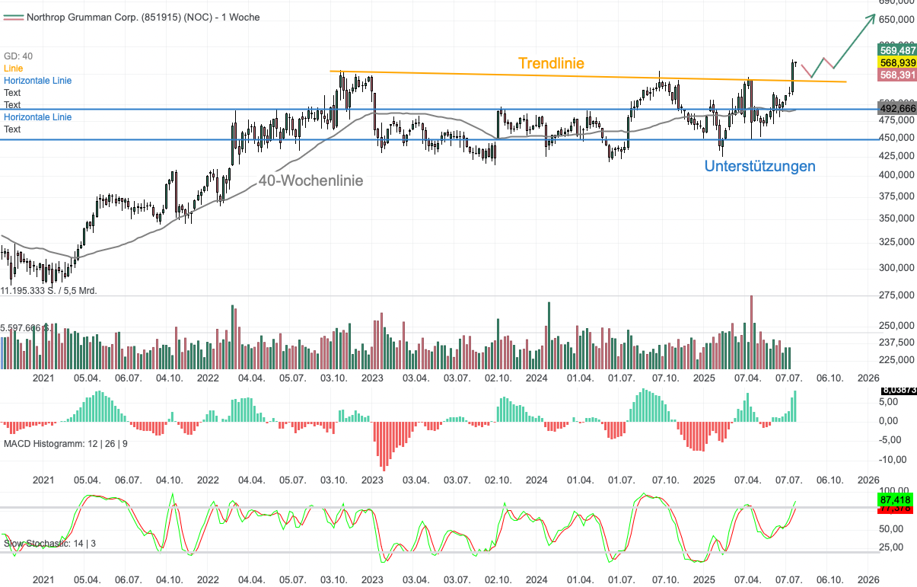The width and height of the screenshot is (917, 587).
Task: Select the orange Linie legend entry
Action: (14, 69)
